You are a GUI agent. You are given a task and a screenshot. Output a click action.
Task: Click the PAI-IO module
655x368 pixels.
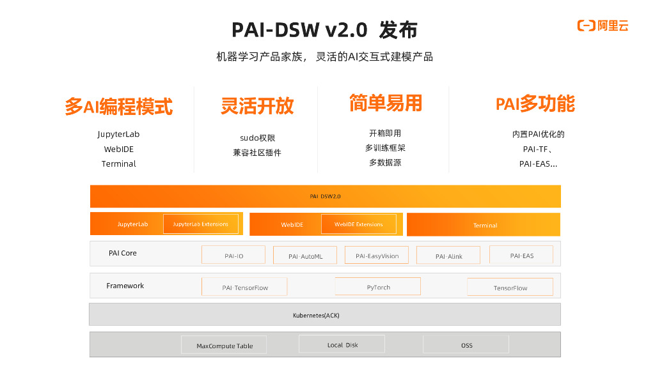[233, 254]
